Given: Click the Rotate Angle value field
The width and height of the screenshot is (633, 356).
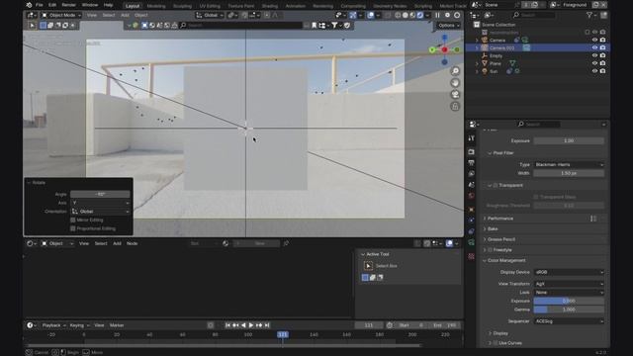Looking at the screenshot, I should coord(100,194).
